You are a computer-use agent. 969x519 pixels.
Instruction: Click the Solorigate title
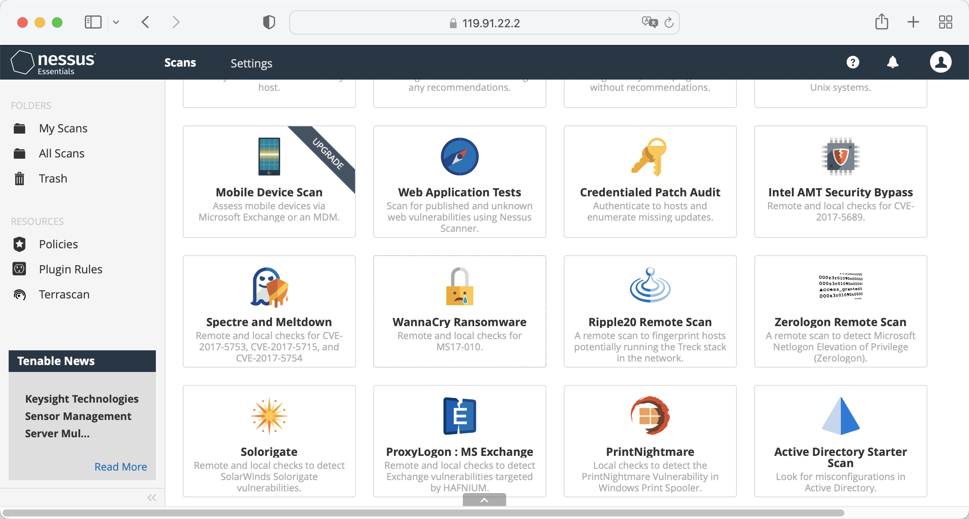pyautogui.click(x=269, y=452)
